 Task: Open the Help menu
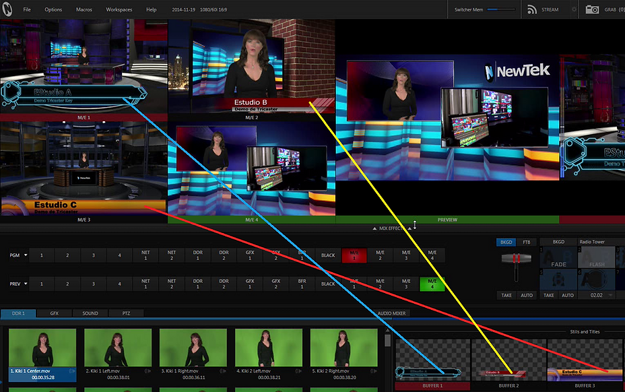[x=151, y=9]
